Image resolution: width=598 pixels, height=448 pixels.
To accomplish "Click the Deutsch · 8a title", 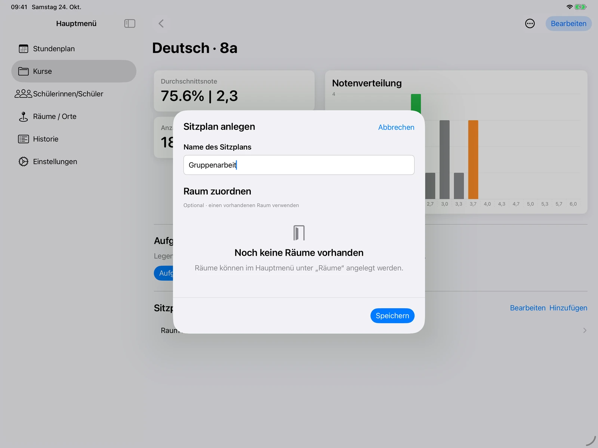I will click(195, 48).
